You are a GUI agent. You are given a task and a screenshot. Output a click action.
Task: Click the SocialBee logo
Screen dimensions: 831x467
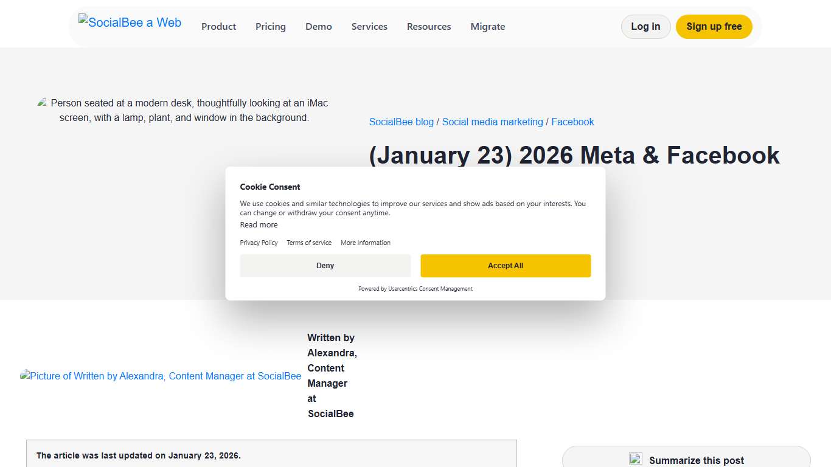[x=130, y=22]
